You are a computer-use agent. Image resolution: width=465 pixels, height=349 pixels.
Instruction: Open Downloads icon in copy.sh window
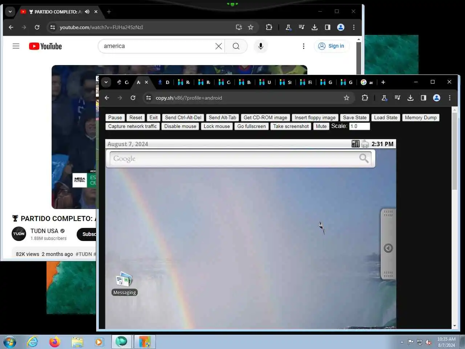(411, 98)
